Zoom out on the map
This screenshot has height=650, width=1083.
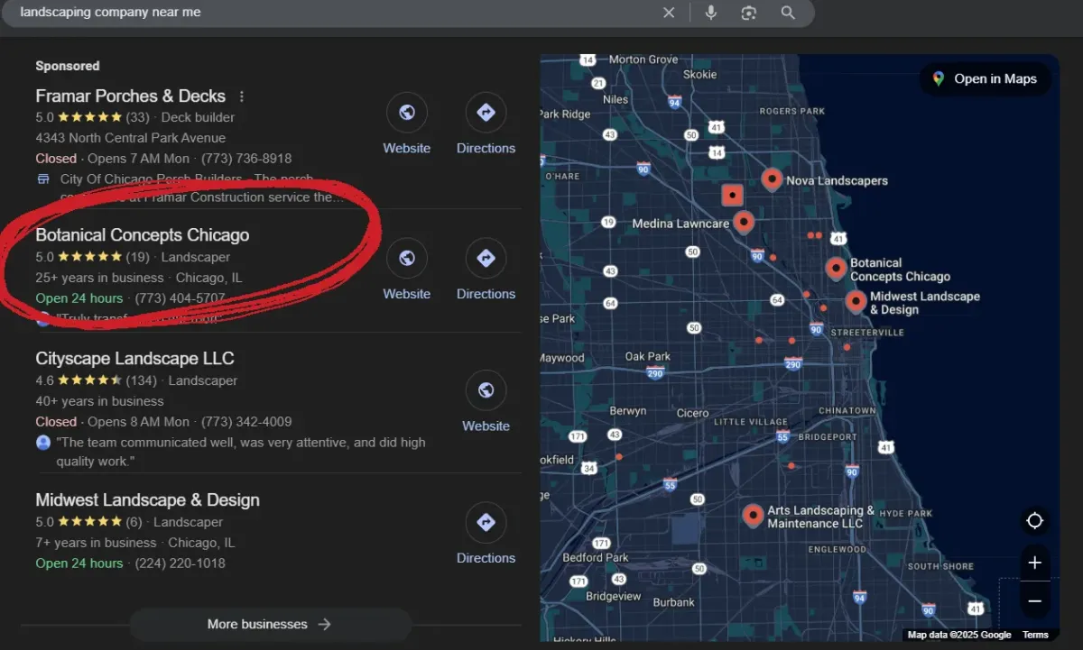[1035, 601]
